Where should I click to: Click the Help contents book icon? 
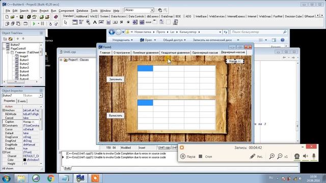[56, 17]
